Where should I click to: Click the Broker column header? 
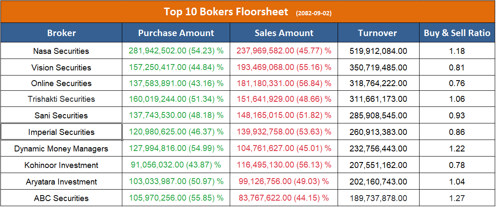coord(61,33)
